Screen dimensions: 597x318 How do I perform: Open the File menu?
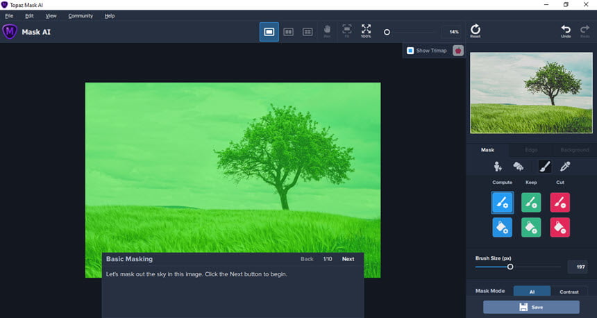(9, 16)
